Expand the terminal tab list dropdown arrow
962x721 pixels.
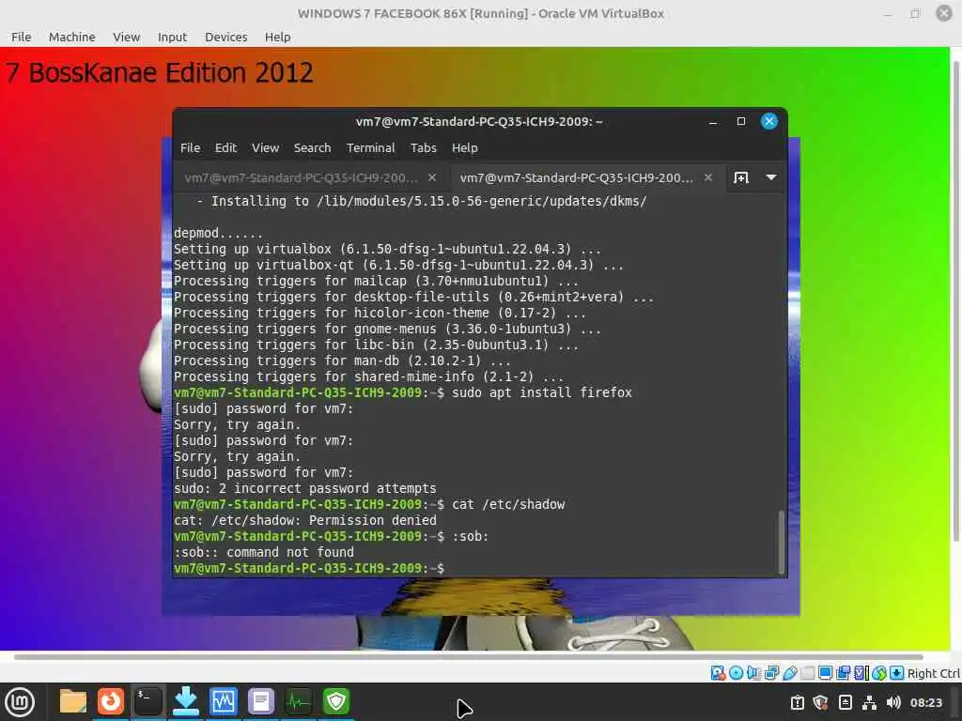pos(771,177)
